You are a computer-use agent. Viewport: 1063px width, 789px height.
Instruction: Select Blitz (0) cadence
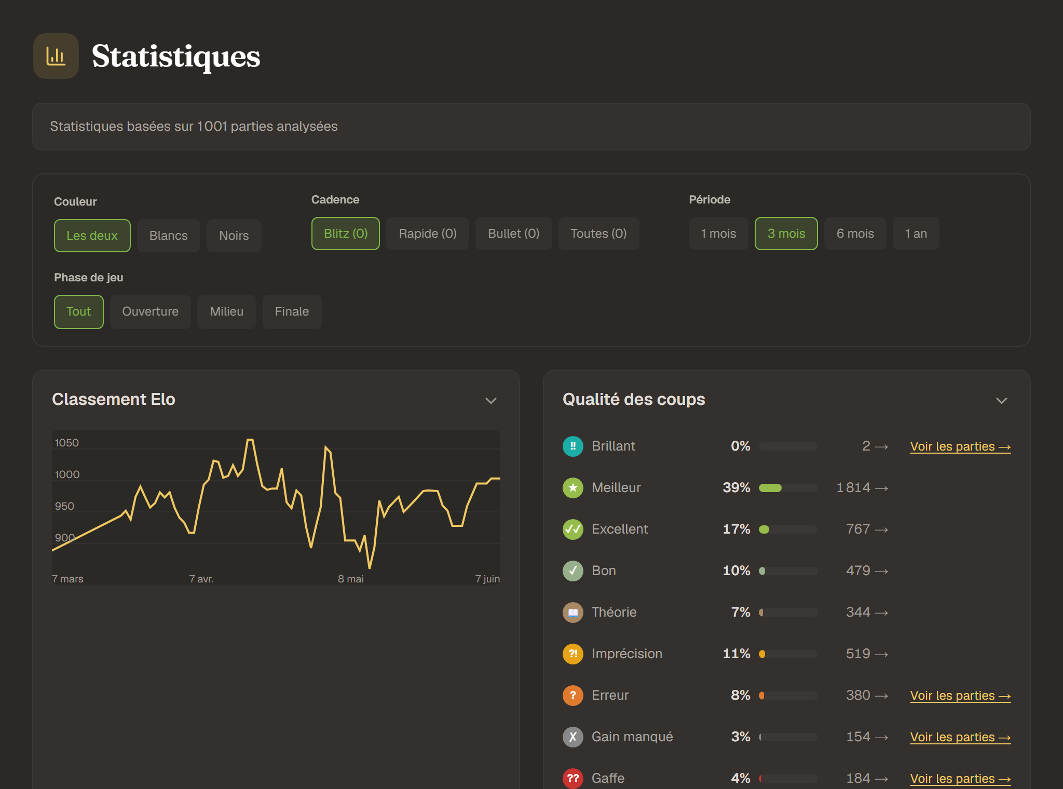click(346, 234)
